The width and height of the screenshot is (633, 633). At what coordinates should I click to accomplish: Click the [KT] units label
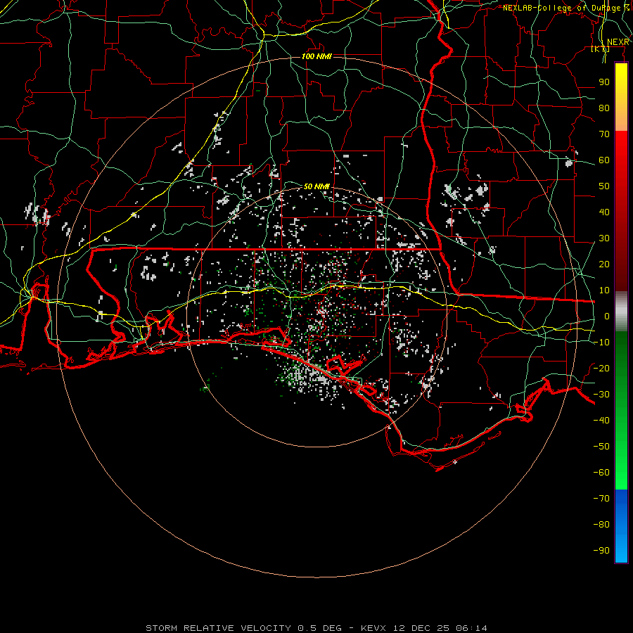(601, 49)
